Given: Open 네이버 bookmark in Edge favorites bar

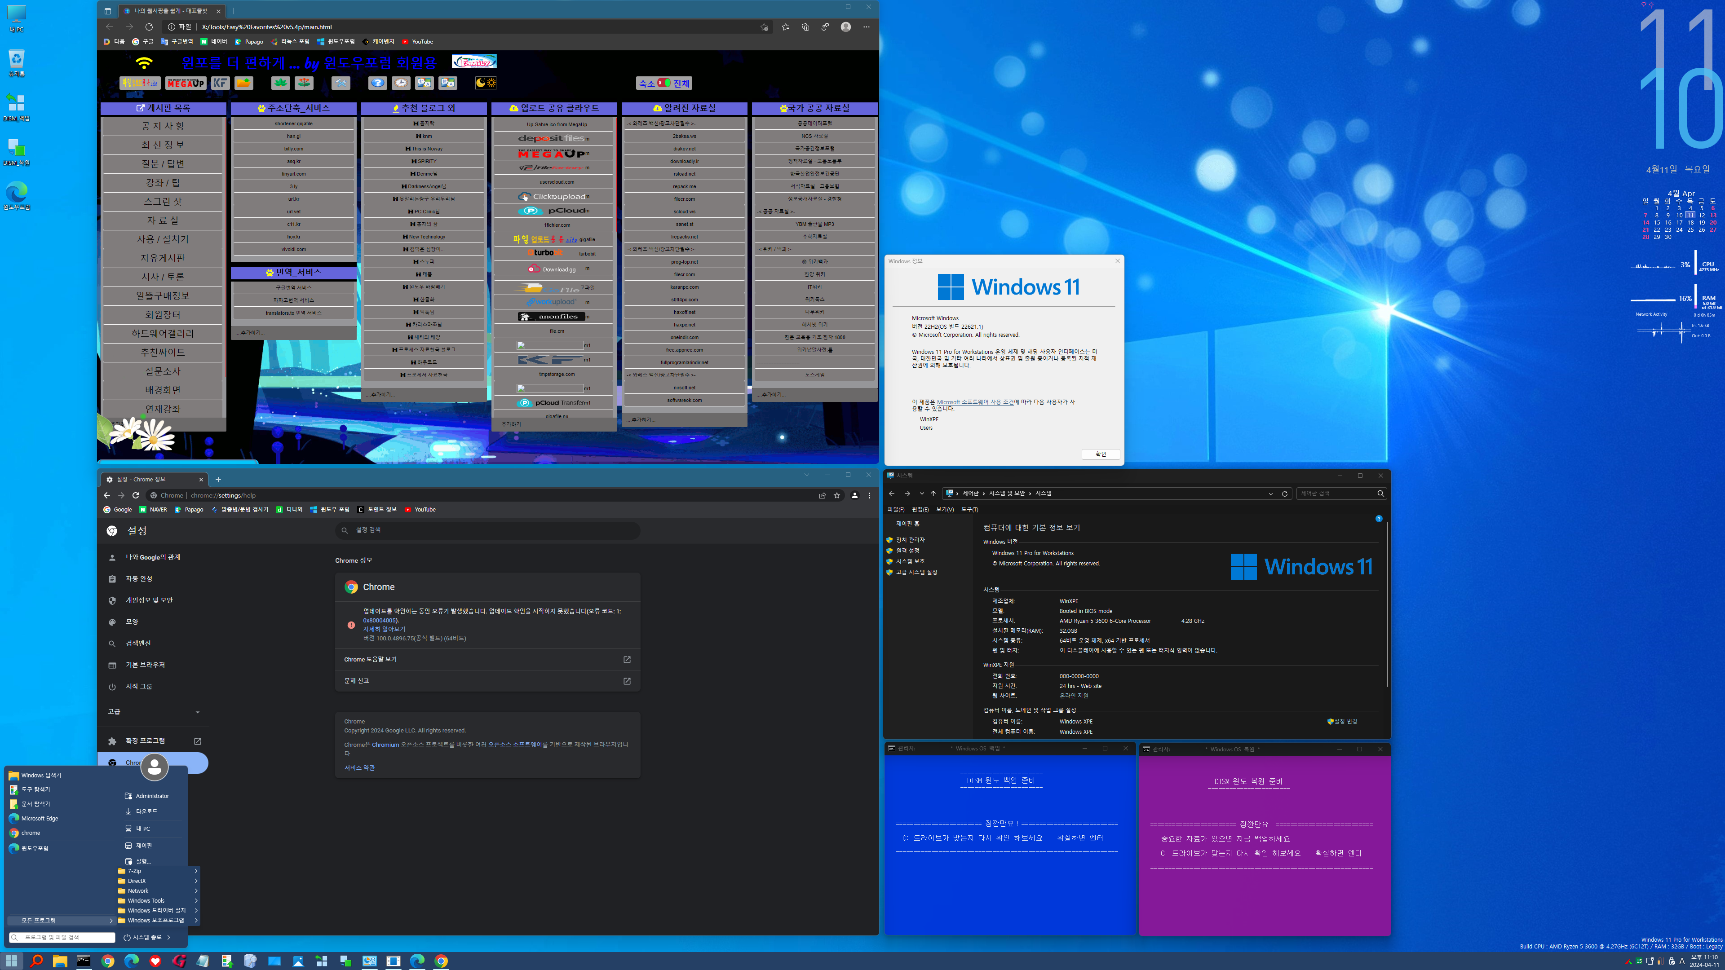Looking at the screenshot, I should (x=214, y=41).
